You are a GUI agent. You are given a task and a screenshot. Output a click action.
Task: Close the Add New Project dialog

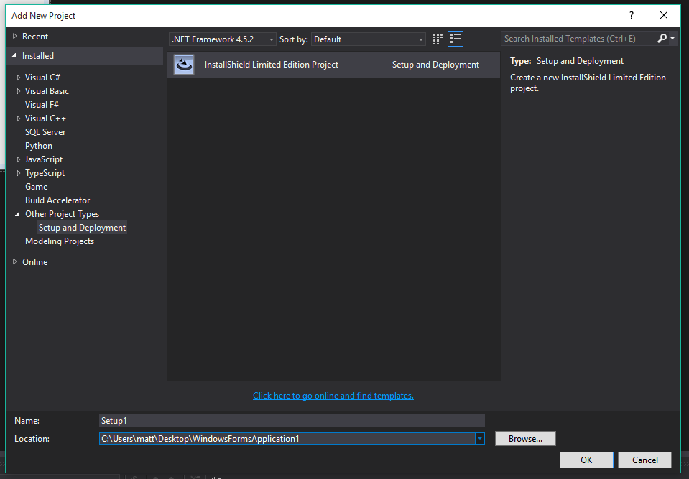(664, 15)
